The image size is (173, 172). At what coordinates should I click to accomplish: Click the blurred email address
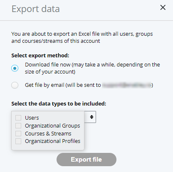point(126,85)
